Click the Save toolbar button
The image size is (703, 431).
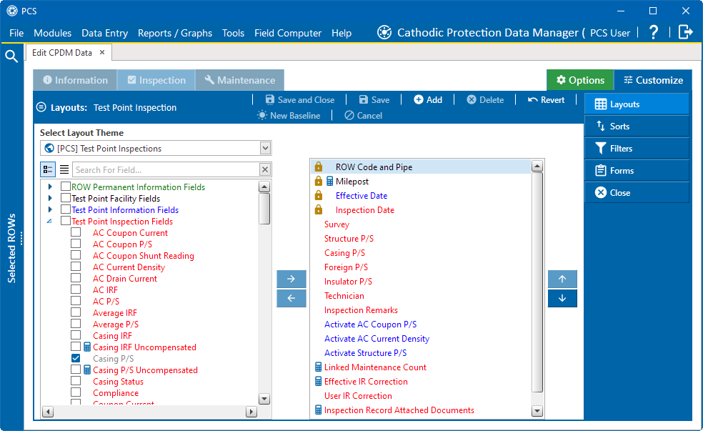point(374,99)
